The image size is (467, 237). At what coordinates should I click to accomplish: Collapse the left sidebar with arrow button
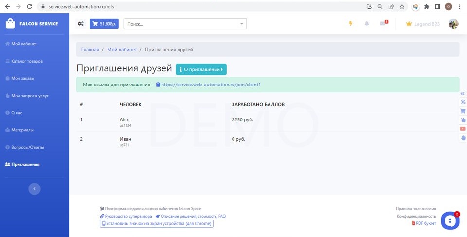coord(34,189)
